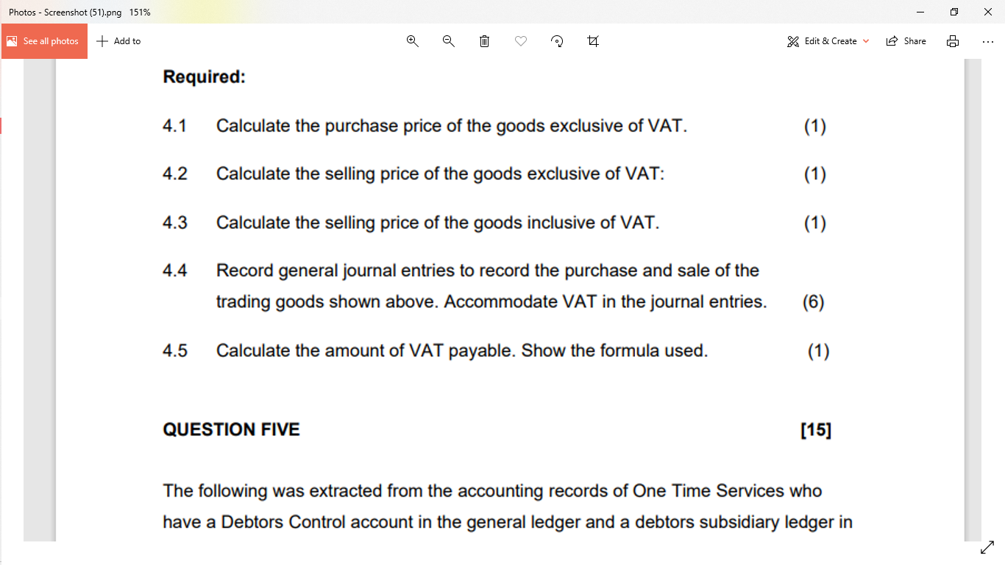
Task: Open the See more ellipsis menu
Action: (x=987, y=41)
